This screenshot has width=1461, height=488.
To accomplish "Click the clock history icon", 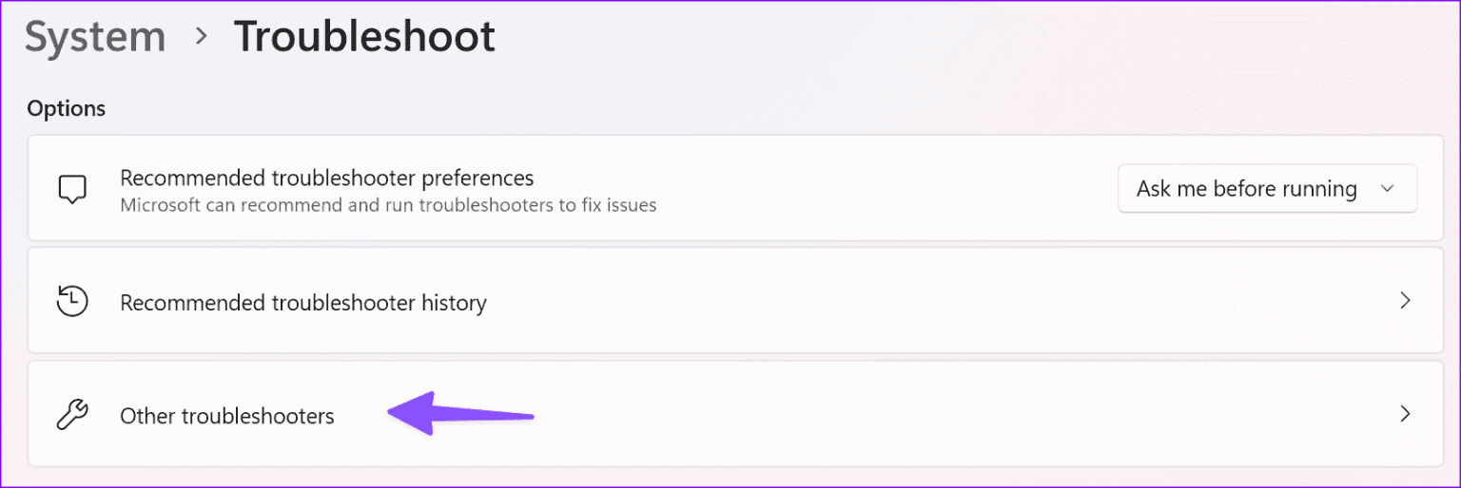I will [x=72, y=302].
